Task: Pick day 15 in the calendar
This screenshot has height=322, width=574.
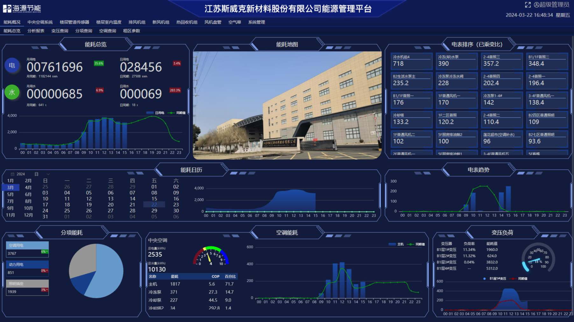Action: pyautogui.click(x=154, y=199)
